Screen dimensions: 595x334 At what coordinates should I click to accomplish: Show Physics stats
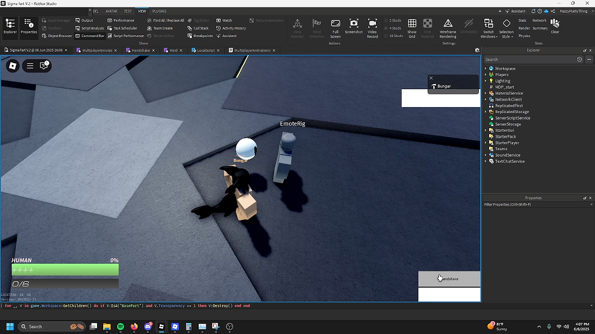pos(525,36)
